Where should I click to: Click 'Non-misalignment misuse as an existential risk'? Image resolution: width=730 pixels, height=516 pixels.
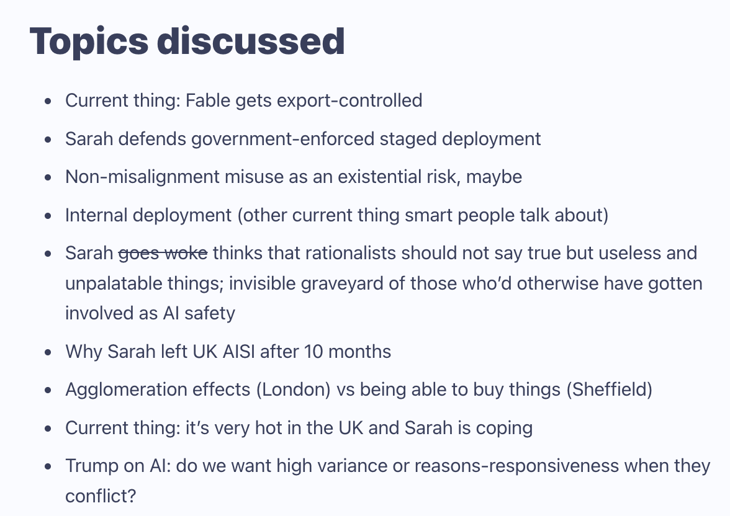(261, 177)
